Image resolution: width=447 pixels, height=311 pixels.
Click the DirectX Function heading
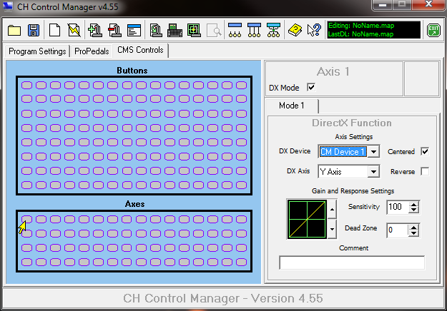point(351,123)
